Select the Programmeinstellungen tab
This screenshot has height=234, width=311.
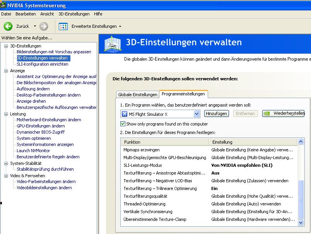pyautogui.click(x=183, y=94)
